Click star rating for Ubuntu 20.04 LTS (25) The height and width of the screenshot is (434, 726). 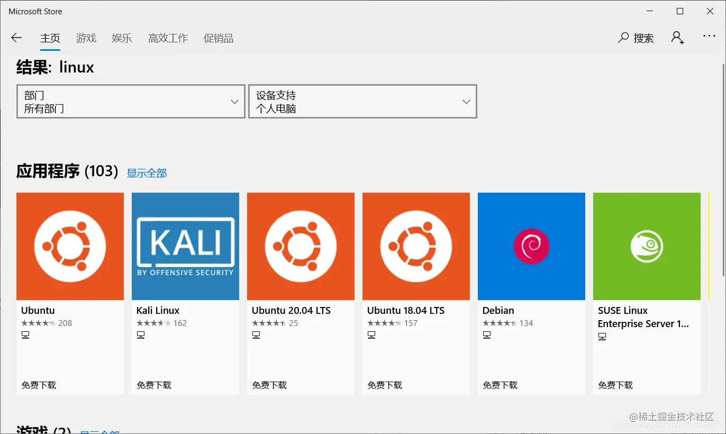click(x=269, y=323)
